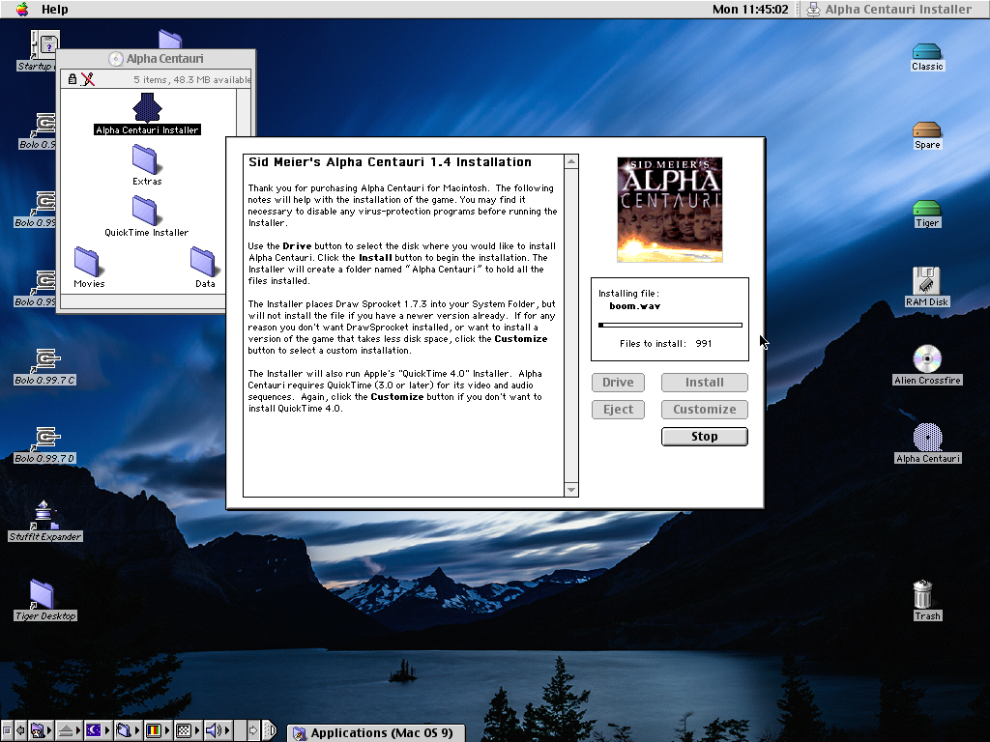
Task: Select the Tiger drive icon
Action: tap(927, 209)
